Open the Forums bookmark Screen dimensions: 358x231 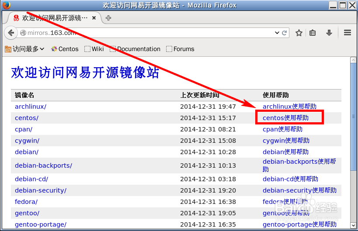(181, 49)
